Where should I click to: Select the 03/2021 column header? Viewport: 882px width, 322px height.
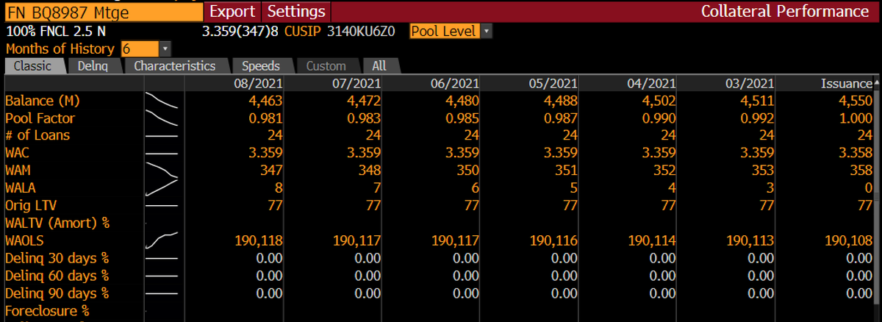coord(750,84)
